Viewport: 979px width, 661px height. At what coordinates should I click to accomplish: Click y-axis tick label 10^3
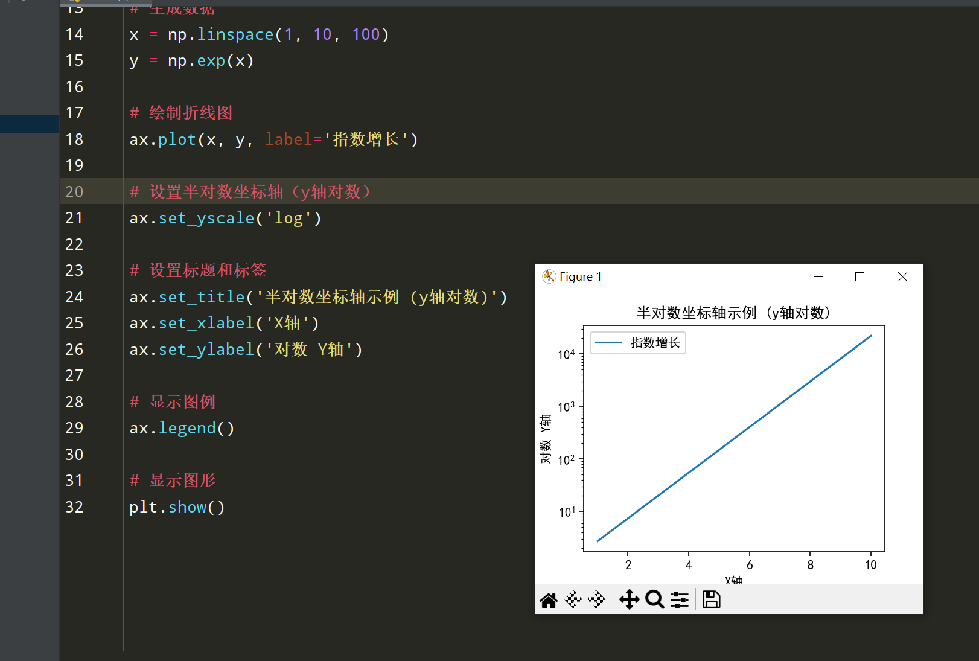pos(566,407)
